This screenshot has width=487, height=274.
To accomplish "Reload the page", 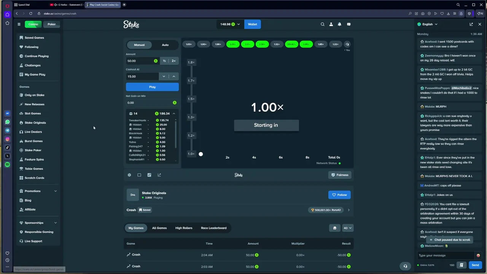I will pyautogui.click(x=30, y=14).
